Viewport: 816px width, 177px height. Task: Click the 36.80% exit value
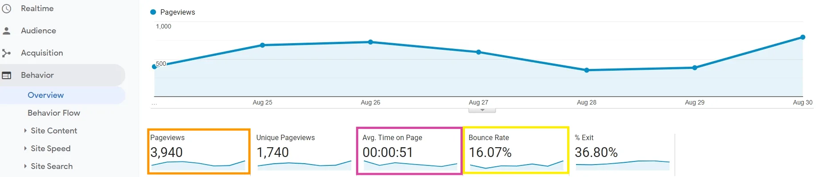(596, 153)
